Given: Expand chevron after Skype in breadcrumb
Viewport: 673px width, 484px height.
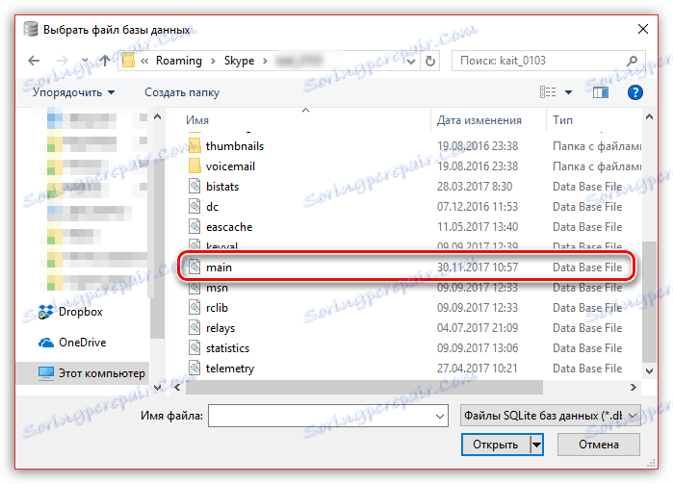Looking at the screenshot, I should click(265, 61).
